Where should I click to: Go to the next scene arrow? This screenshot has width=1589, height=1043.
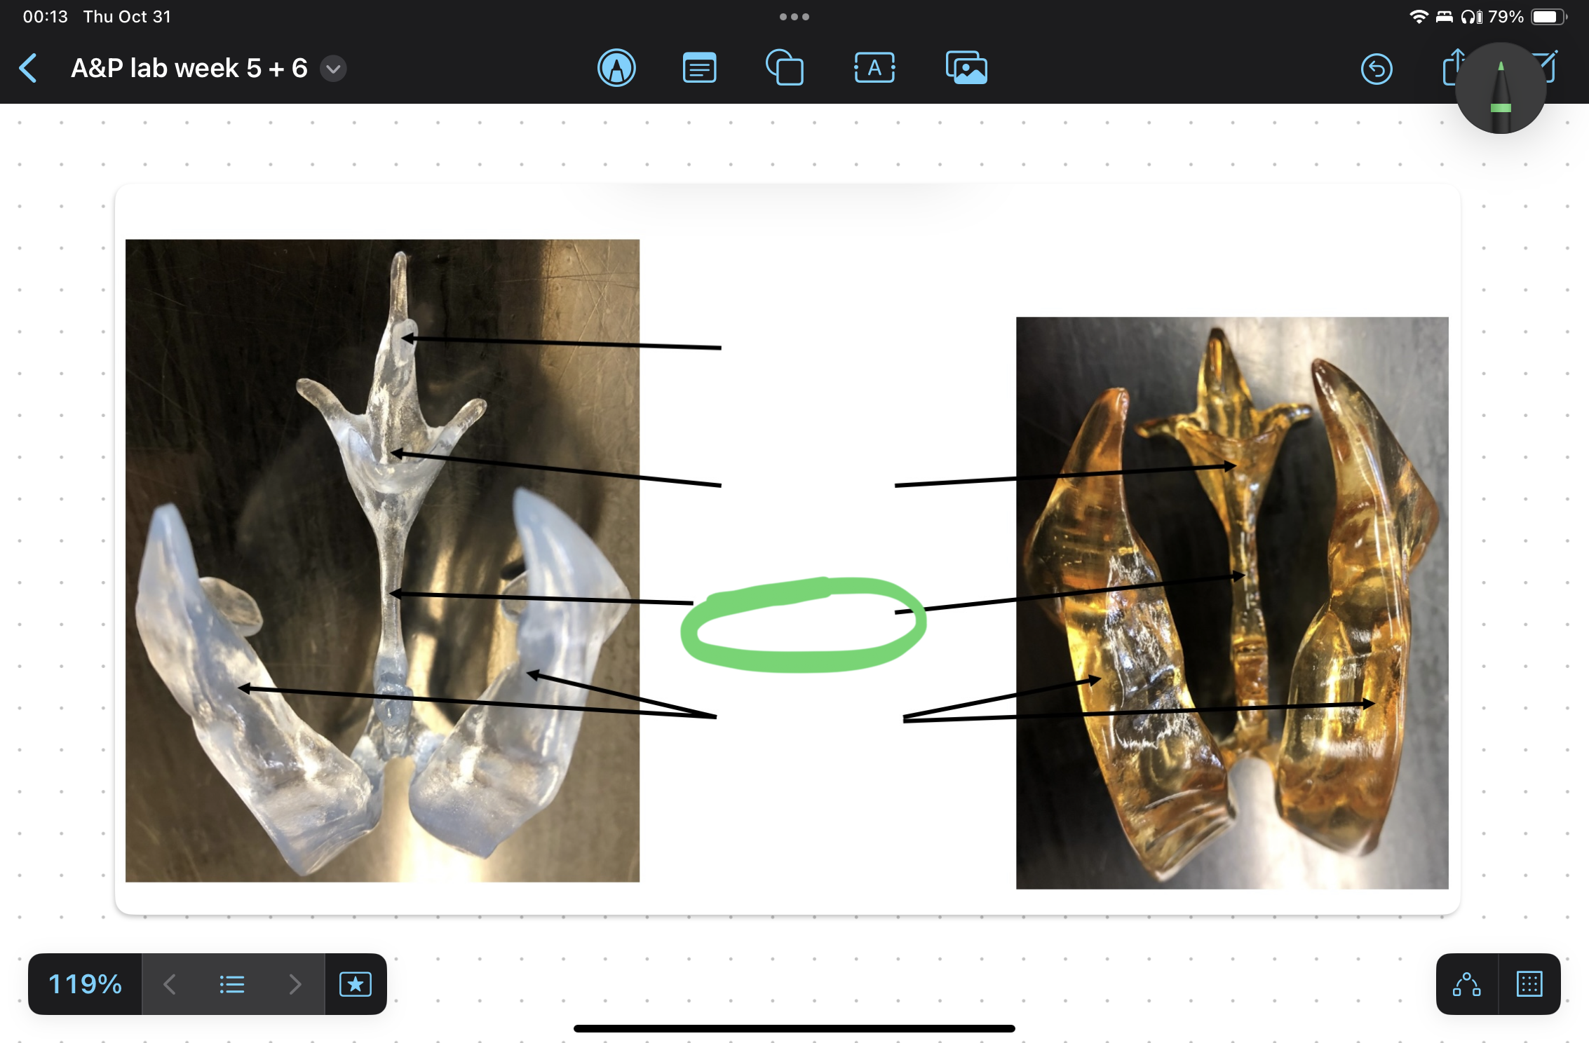point(295,984)
